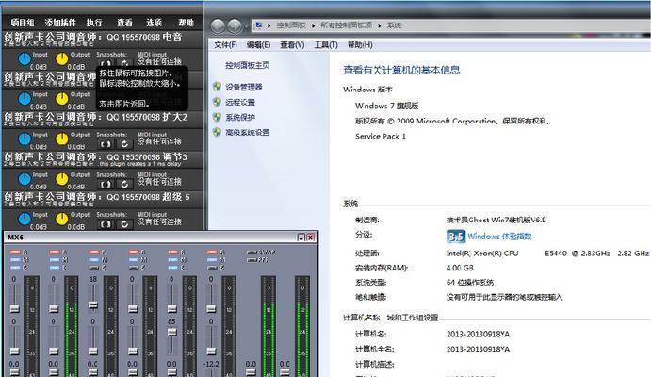
Task: Go forward in the System control panel window
Action: (235, 25)
